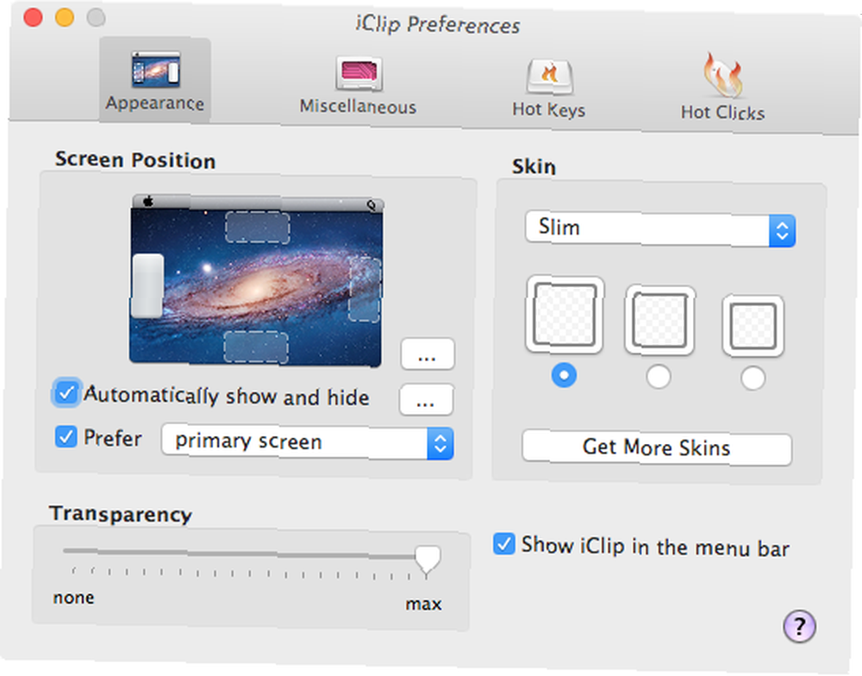Viewport: 862px width, 676px height.
Task: Open help with the question mark button
Action: (x=799, y=627)
